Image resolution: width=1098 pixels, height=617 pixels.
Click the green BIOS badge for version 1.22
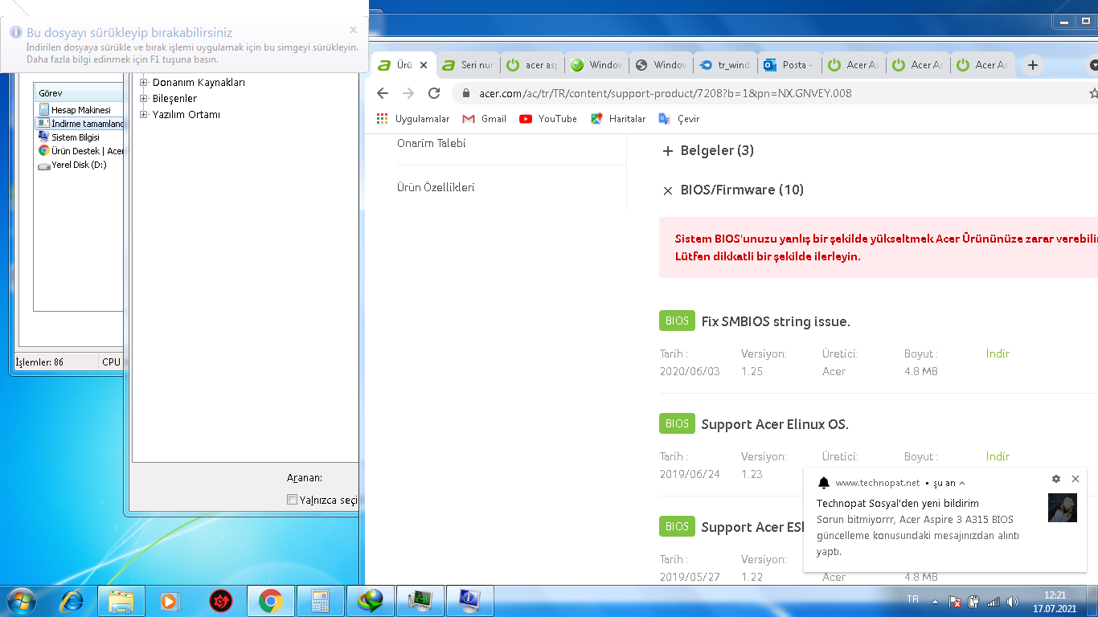tap(677, 526)
